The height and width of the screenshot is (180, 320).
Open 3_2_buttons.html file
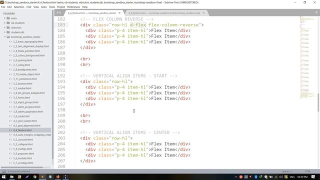(x=22, y=83)
